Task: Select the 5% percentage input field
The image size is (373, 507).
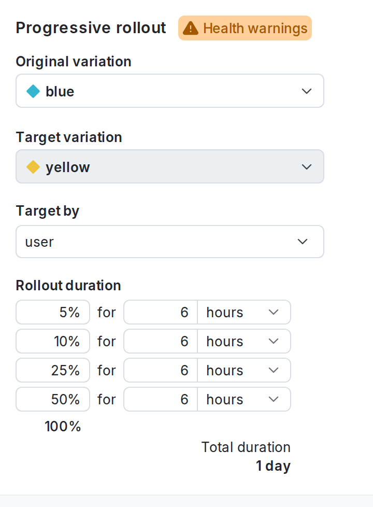Action: [52, 312]
